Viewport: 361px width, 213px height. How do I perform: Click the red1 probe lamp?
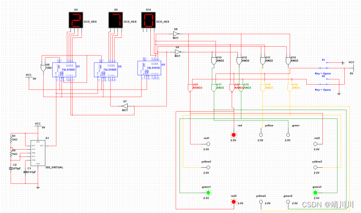coord(208,144)
